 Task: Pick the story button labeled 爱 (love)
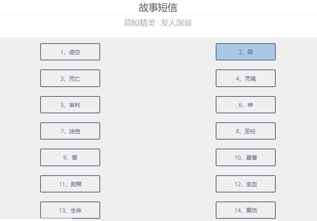click(x=70, y=158)
